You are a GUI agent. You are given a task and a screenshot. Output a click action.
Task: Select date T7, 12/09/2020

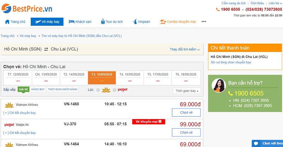(18, 77)
